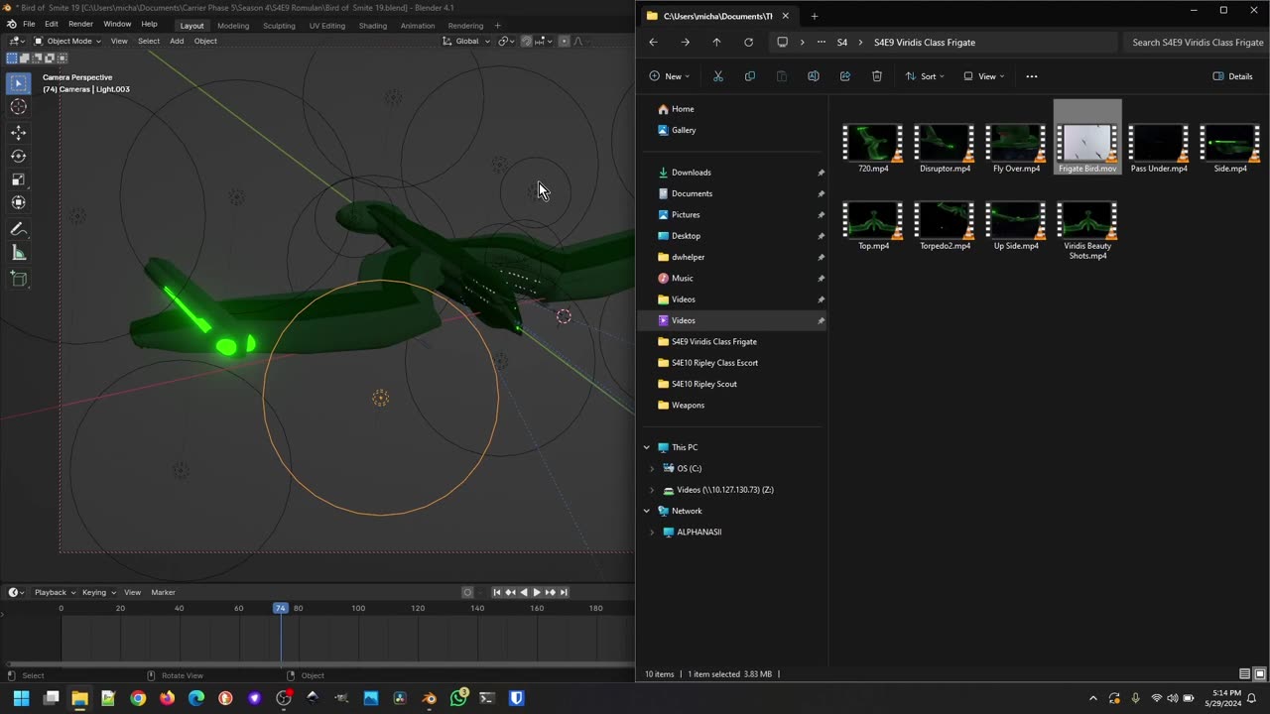Viewport: 1270px width, 714px height.
Task: Open the Gallery sidebar item
Action: pyautogui.click(x=684, y=130)
